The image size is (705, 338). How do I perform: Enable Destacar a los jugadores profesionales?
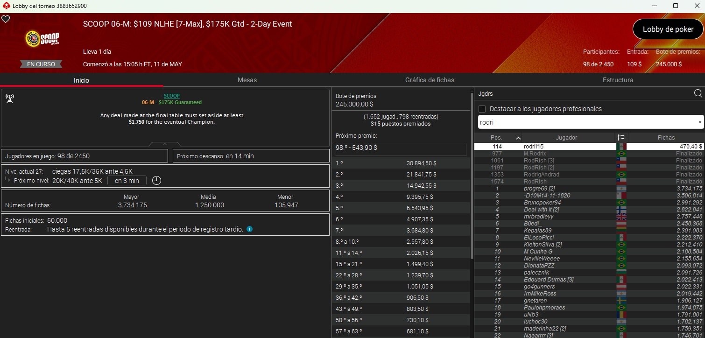pos(482,108)
